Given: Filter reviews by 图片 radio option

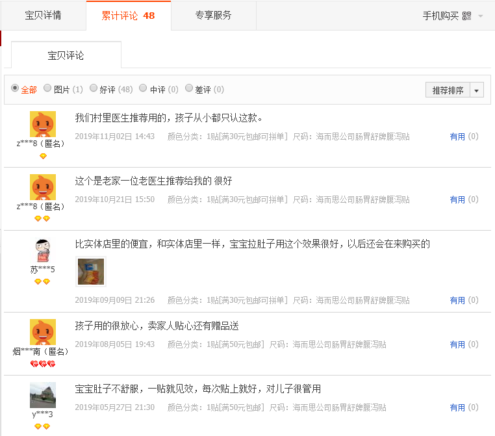Looking at the screenshot, I should [x=49, y=88].
